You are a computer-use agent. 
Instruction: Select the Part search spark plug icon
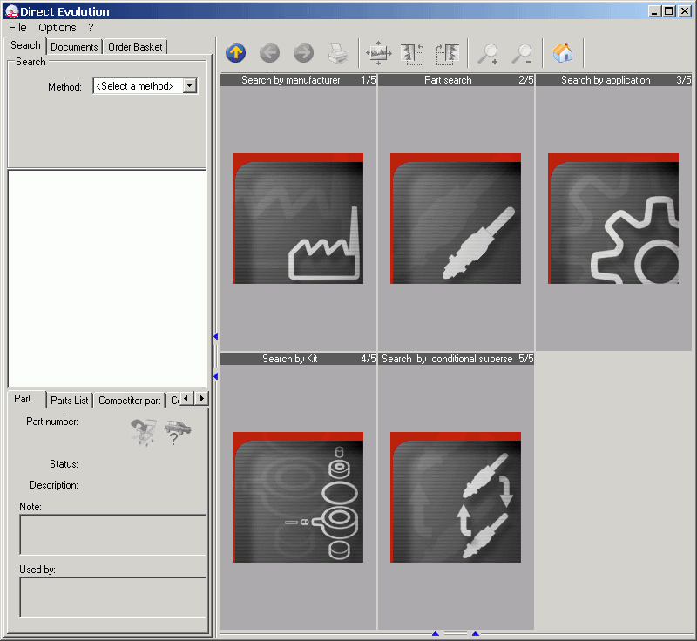click(455, 218)
